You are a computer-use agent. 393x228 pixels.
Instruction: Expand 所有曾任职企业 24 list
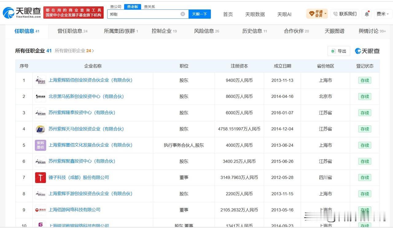click(x=74, y=51)
